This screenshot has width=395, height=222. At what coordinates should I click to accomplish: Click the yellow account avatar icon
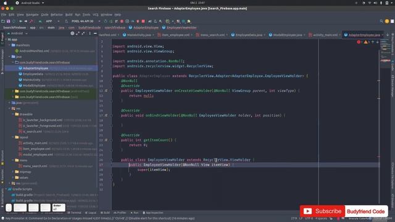pyautogui.click(x=387, y=22)
